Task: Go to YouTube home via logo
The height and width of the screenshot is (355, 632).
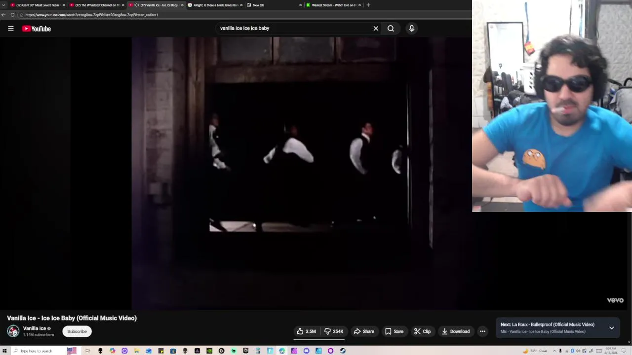Action: click(x=37, y=29)
